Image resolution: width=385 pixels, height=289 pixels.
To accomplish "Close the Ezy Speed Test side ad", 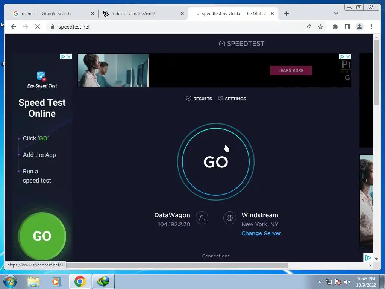I will [x=69, y=56].
